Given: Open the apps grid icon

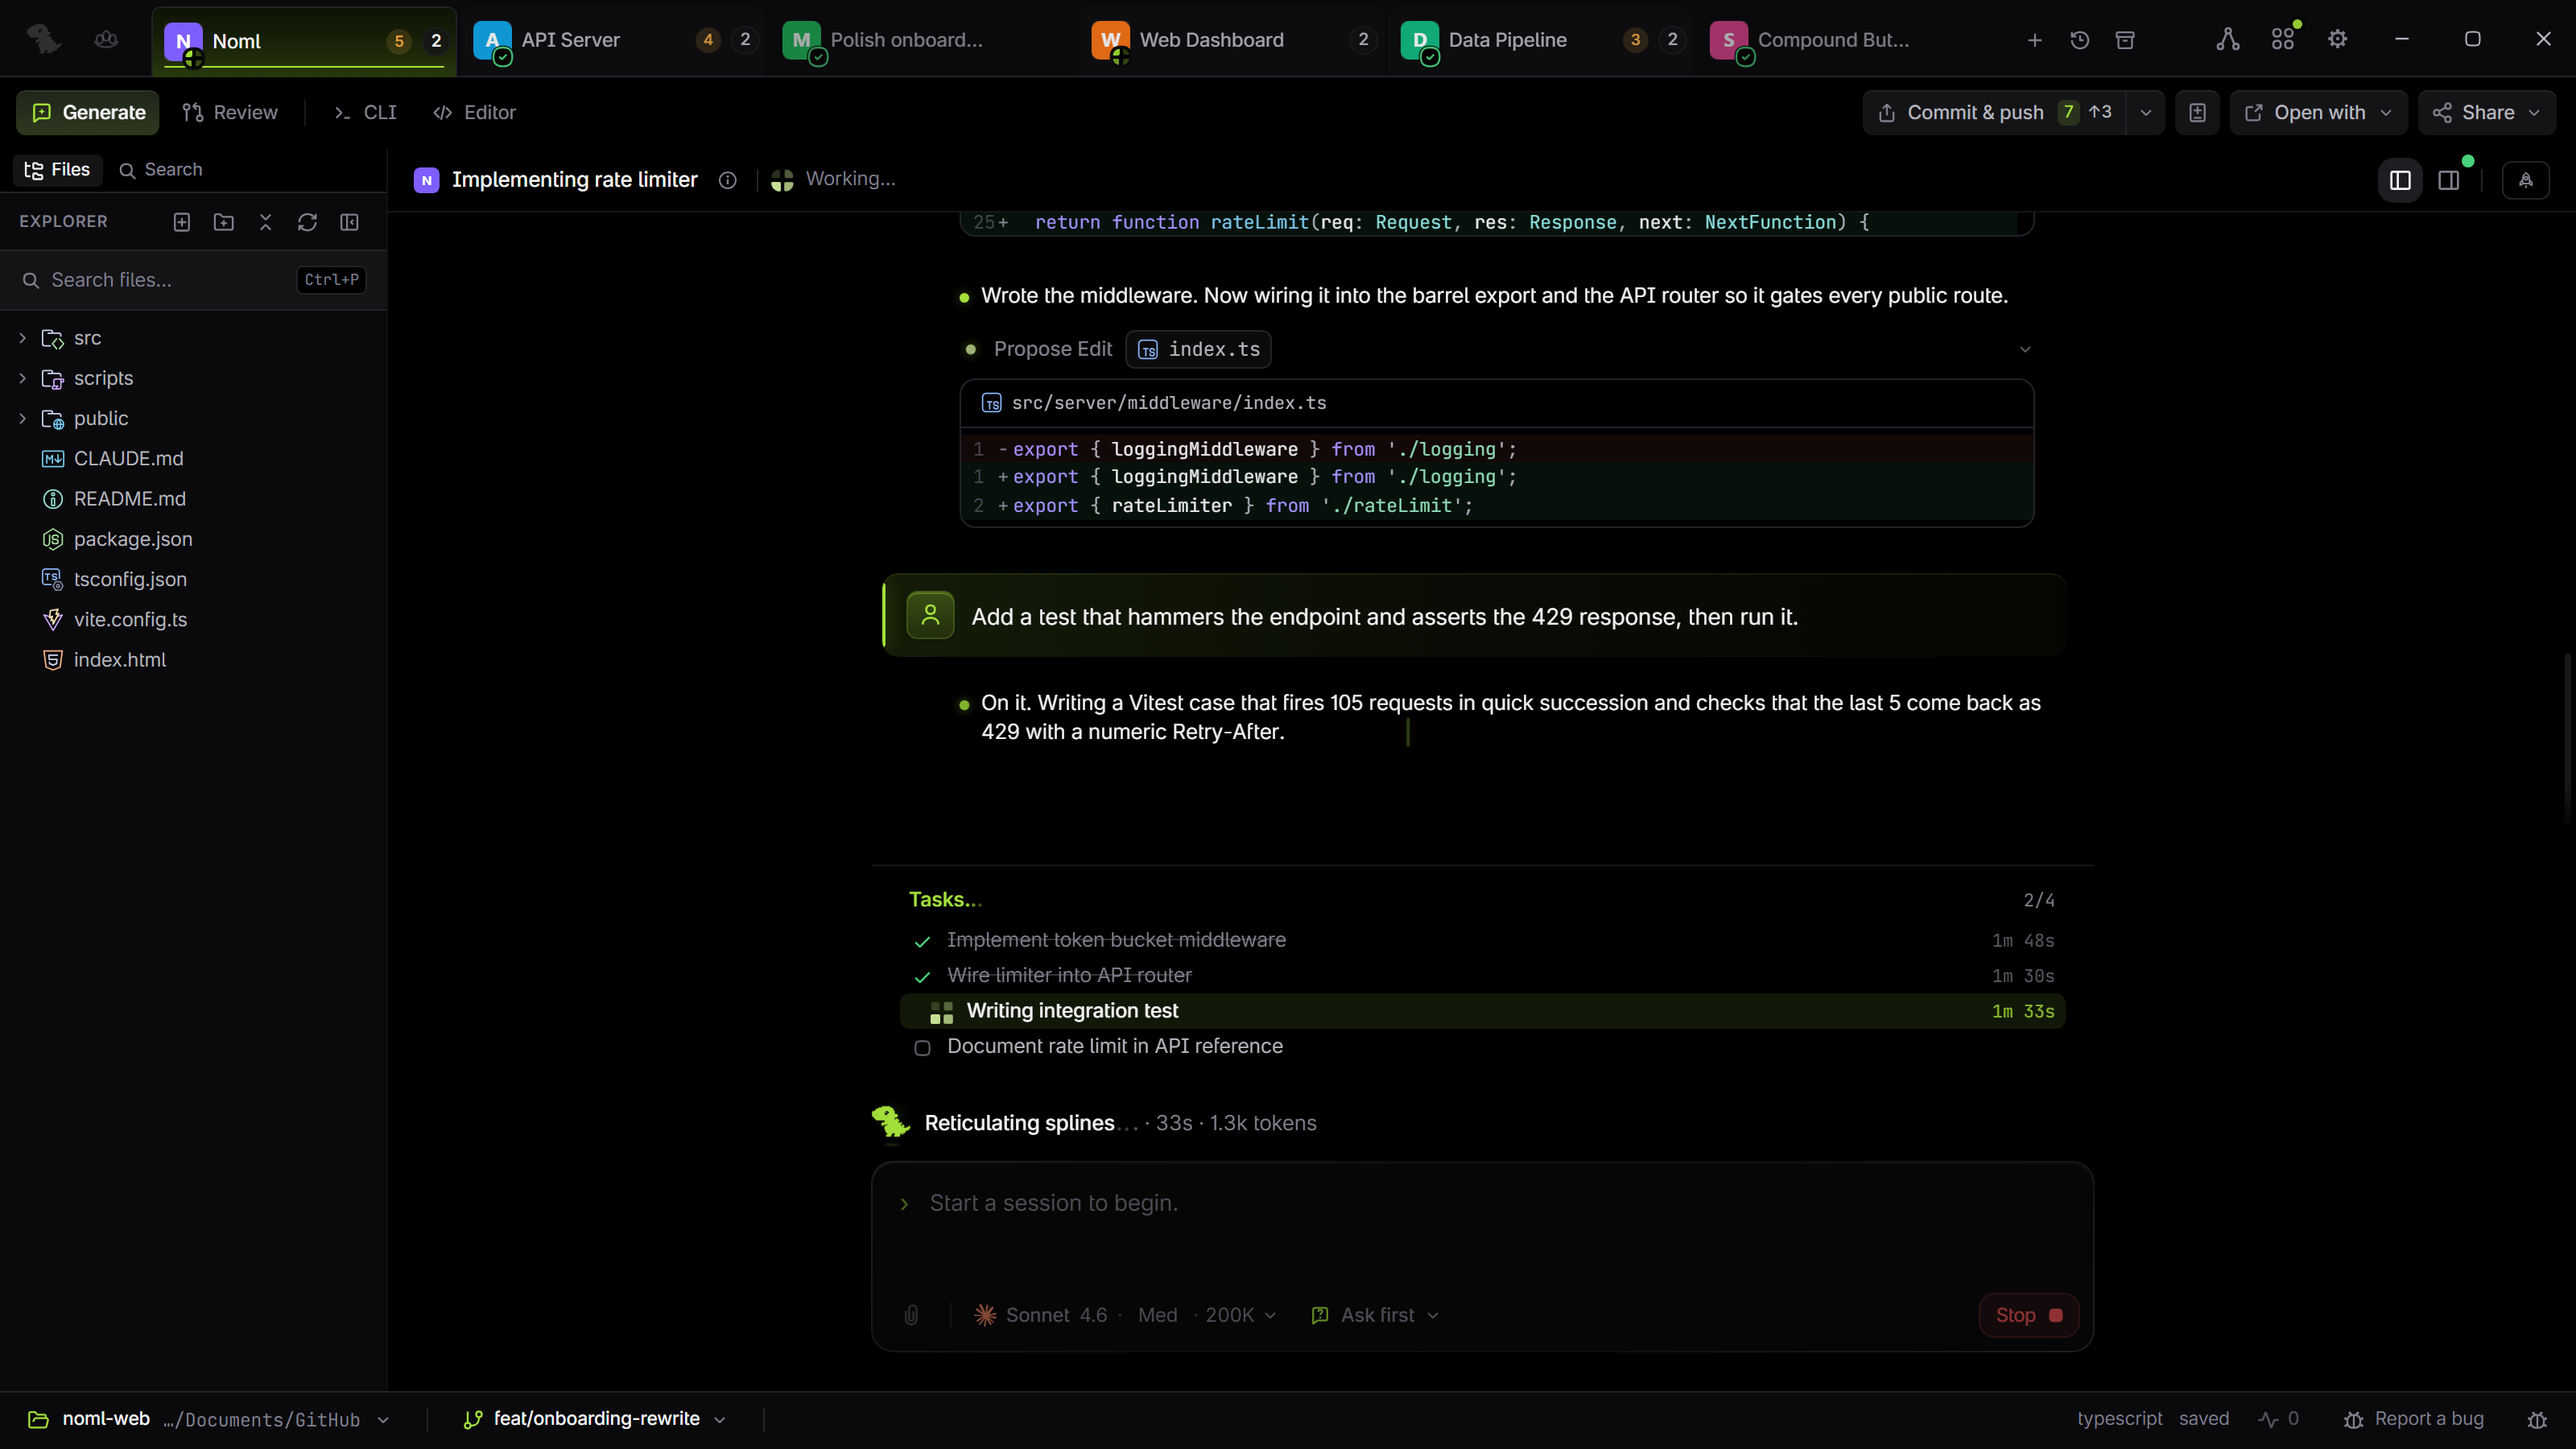Looking at the screenshot, I should click(x=2283, y=39).
